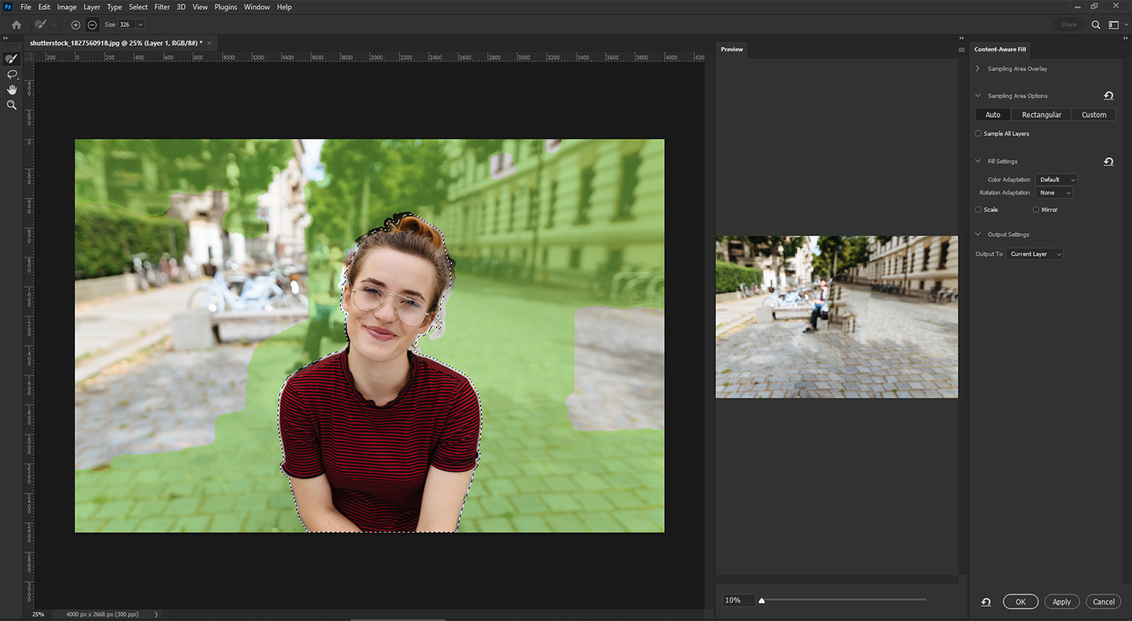Open the Select menu
Image resolution: width=1132 pixels, height=621 pixels.
[138, 7]
